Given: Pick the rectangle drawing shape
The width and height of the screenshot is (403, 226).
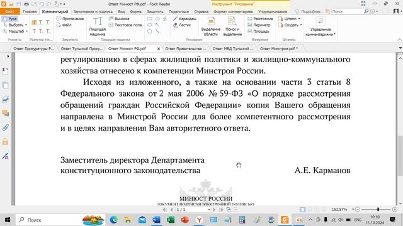Looking at the screenshot, I should [150, 19].
